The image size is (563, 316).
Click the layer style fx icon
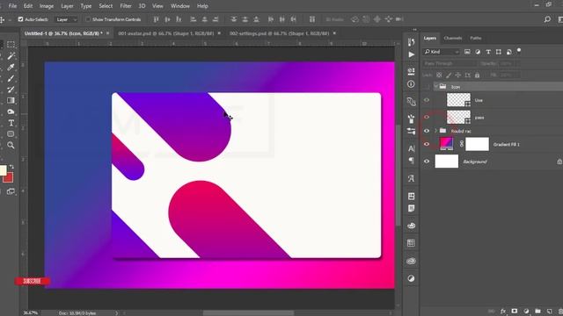[503, 311]
